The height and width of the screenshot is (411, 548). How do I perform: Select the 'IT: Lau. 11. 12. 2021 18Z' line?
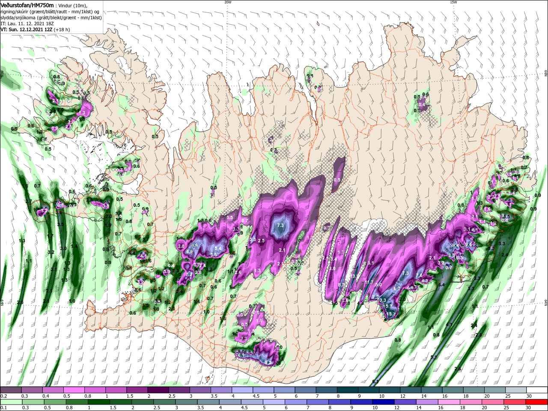(x=27, y=24)
